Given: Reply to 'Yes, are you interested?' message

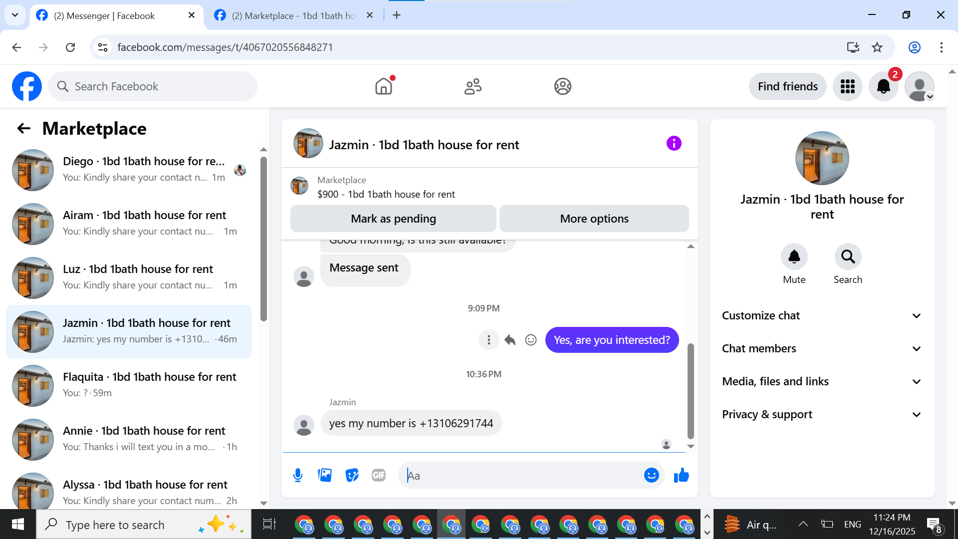Looking at the screenshot, I should [x=510, y=340].
